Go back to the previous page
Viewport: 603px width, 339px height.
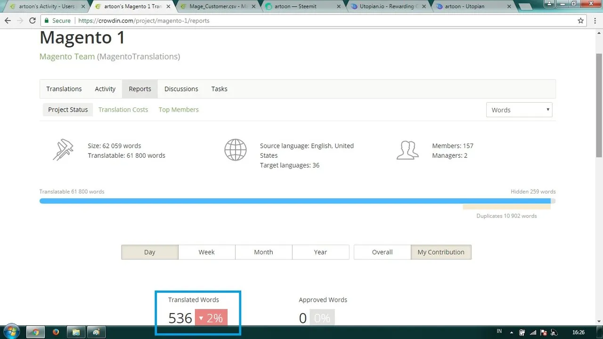[8, 21]
